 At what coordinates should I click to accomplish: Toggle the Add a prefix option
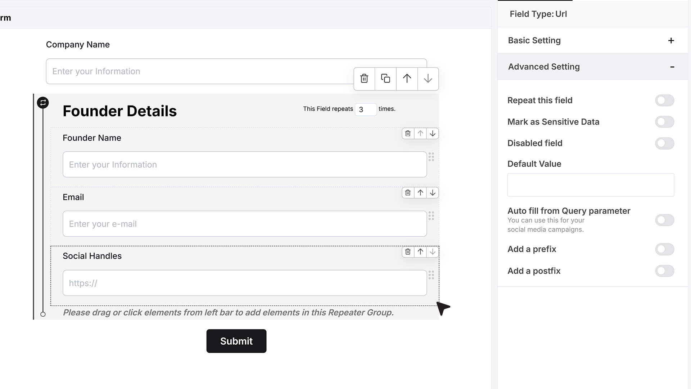coord(664,249)
